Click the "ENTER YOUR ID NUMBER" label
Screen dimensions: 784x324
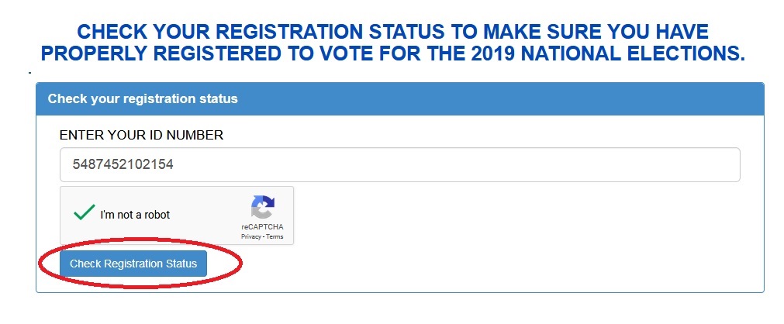(141, 135)
